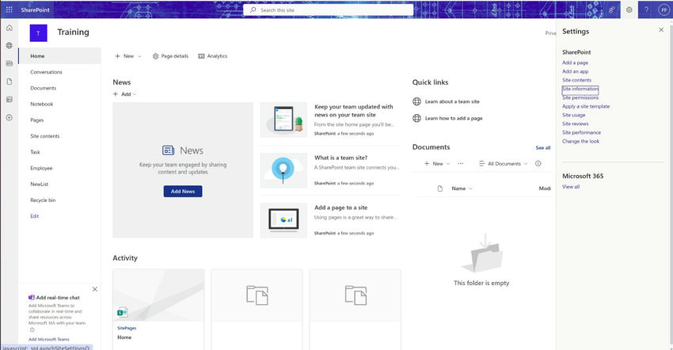Open the Name column sort dropdown
Image resolution: width=673 pixels, height=350 pixels.
(x=462, y=188)
